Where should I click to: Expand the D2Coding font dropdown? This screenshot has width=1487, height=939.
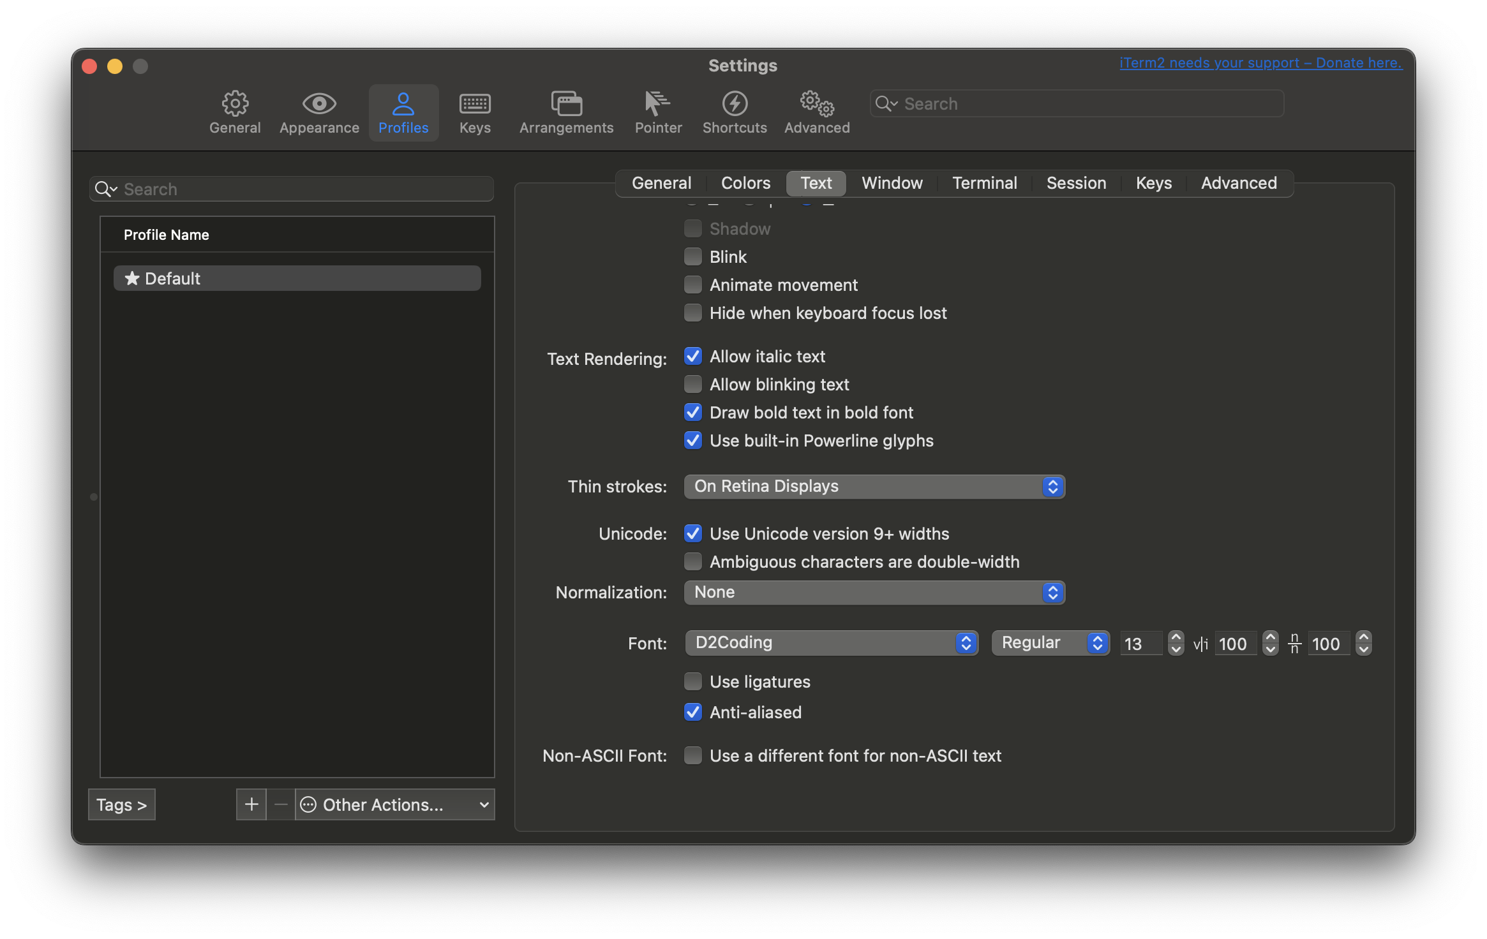(x=831, y=643)
